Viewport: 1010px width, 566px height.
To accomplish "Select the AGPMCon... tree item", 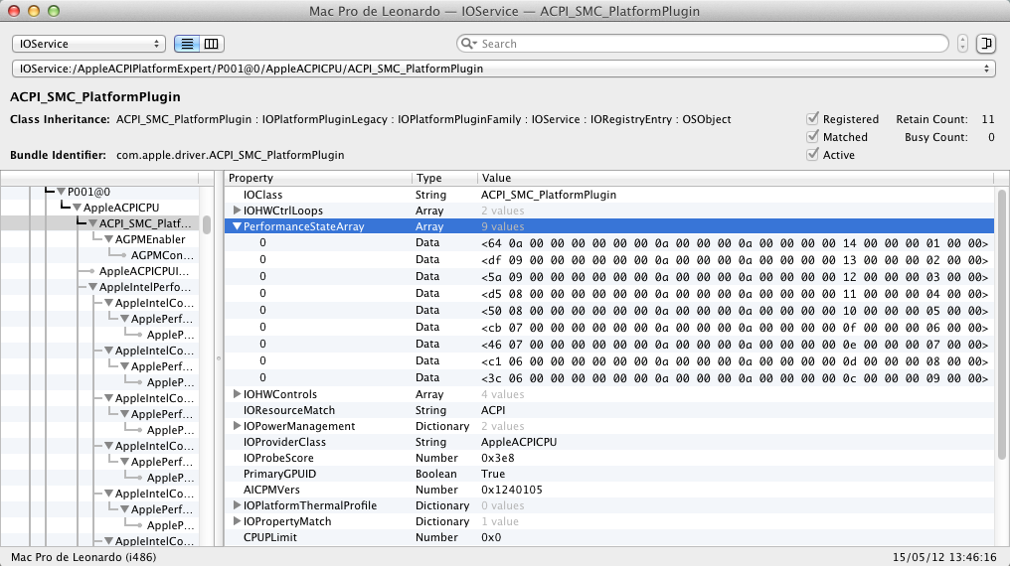I will [162, 255].
